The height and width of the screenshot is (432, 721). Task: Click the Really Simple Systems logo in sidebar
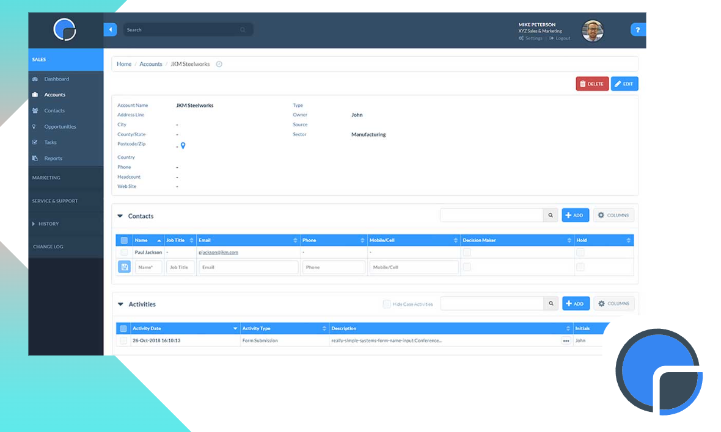pyautogui.click(x=65, y=30)
